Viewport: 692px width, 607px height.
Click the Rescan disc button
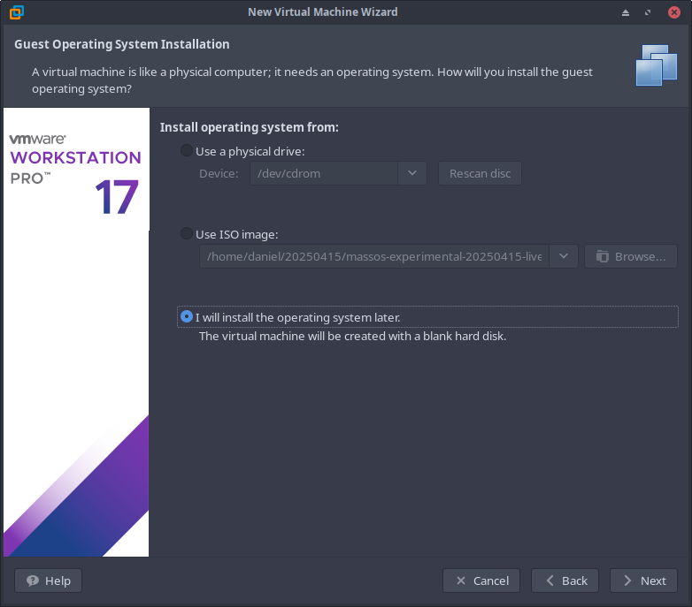point(480,173)
